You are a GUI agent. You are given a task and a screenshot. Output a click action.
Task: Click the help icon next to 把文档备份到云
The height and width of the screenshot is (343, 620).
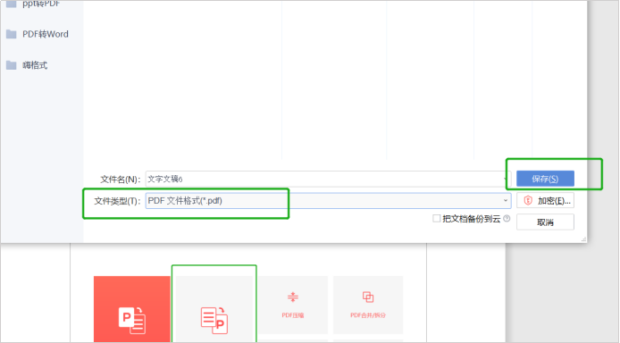click(x=507, y=218)
